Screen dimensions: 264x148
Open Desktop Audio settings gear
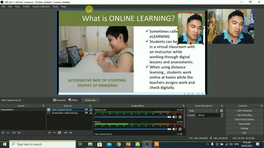coord(180,117)
